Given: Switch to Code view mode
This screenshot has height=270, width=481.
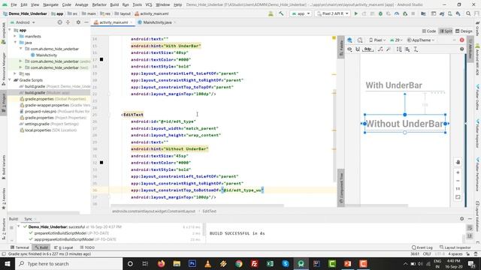Looking at the screenshot, I should point(429,31).
